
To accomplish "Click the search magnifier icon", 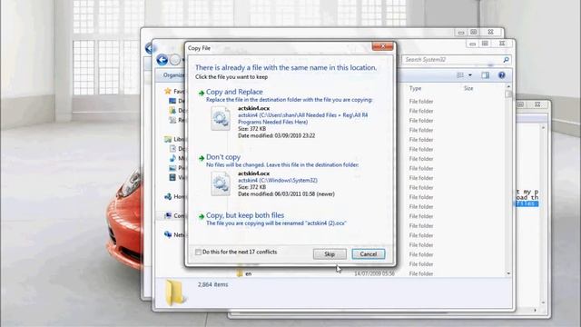I will (x=507, y=59).
